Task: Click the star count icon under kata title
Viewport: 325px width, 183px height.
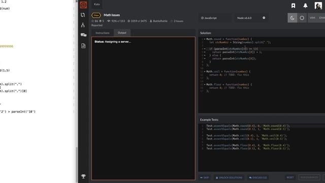Action: pyautogui.click(x=92, y=21)
